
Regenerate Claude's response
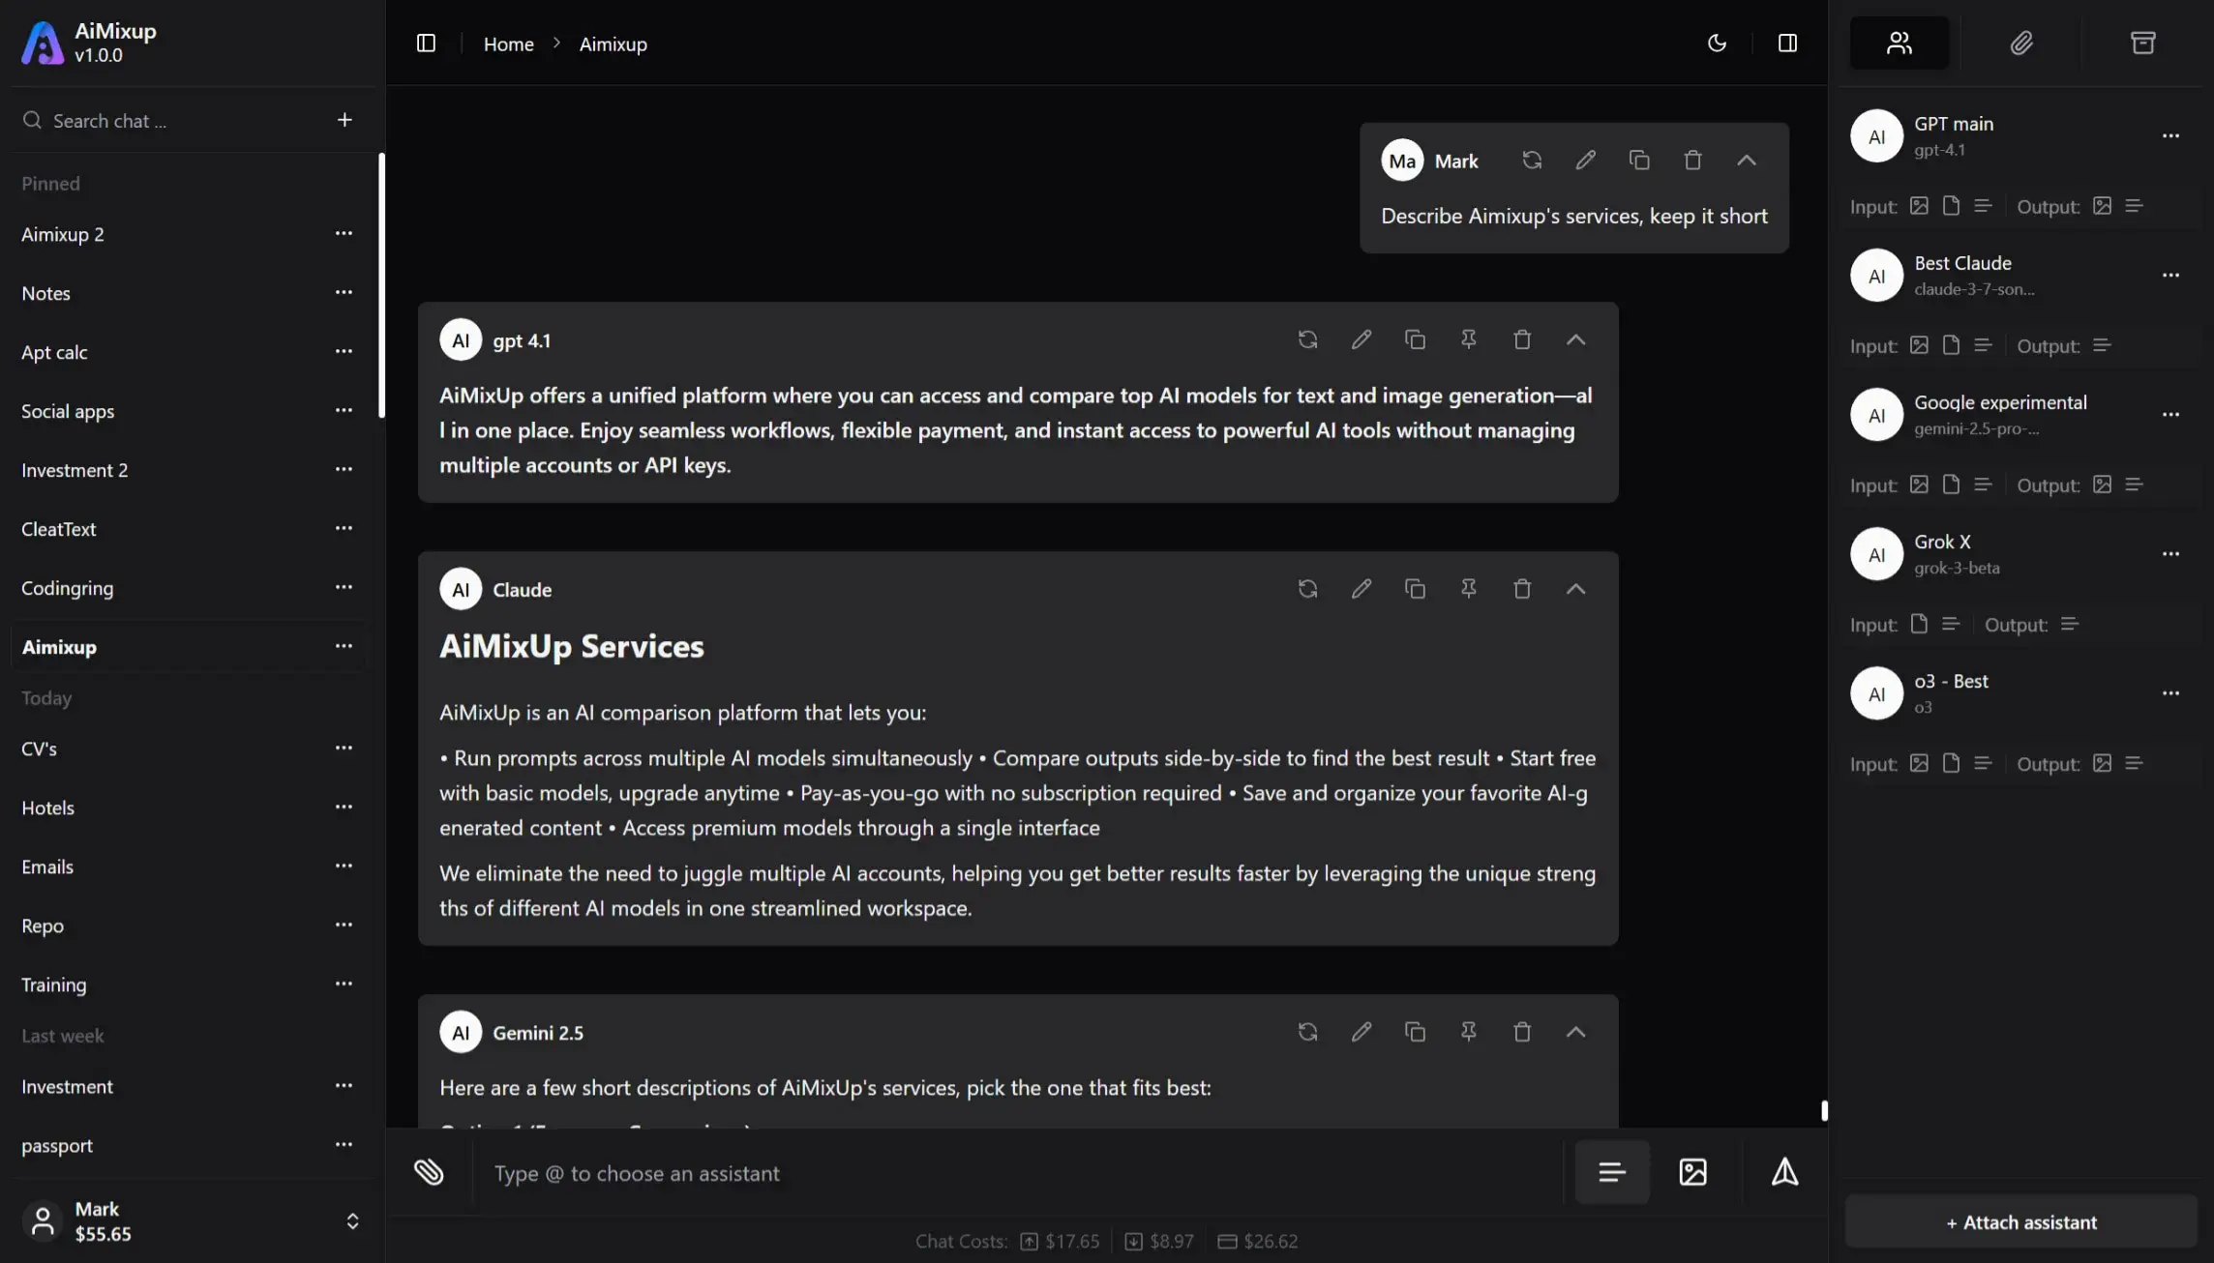[1307, 588]
